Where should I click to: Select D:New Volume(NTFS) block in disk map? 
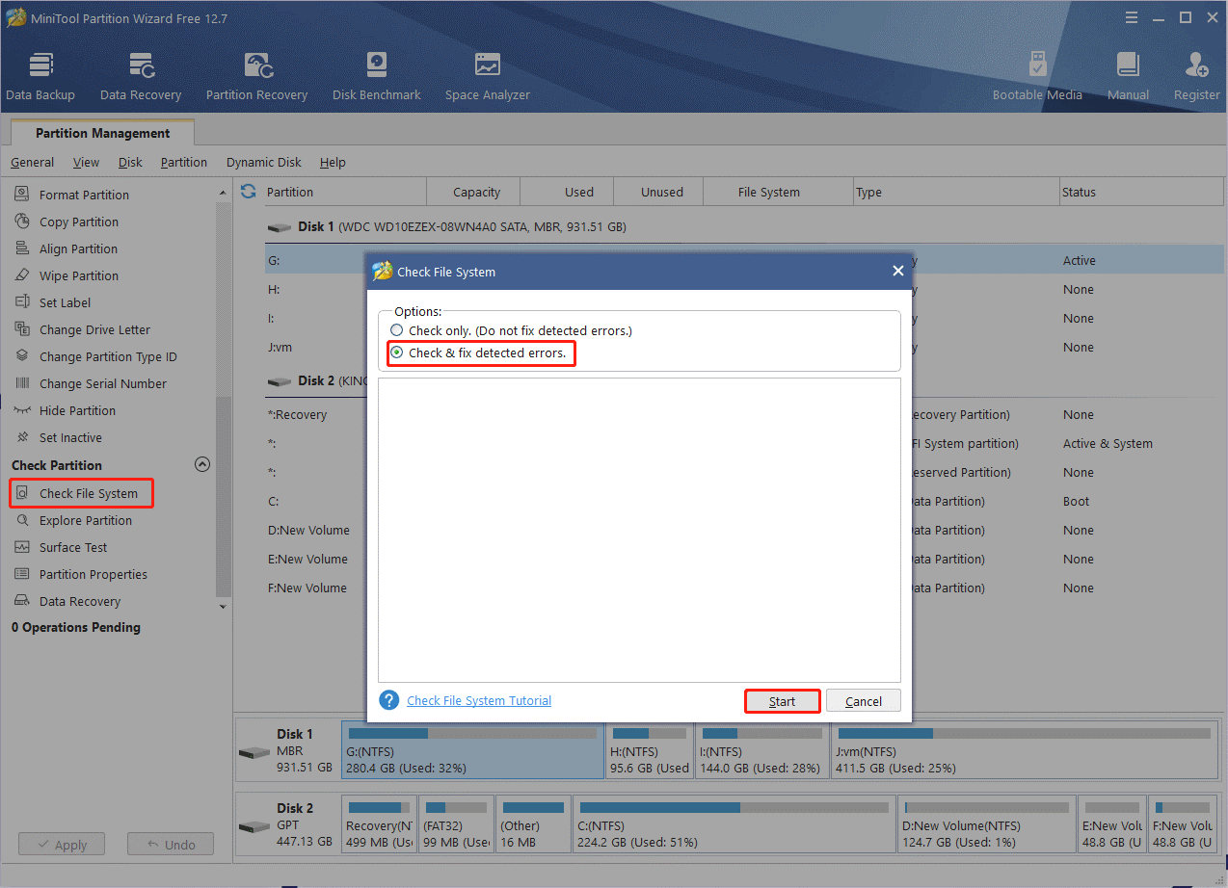pos(986,823)
